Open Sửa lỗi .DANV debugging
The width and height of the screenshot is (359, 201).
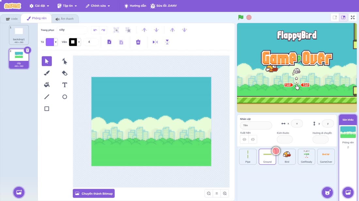[x=164, y=6]
